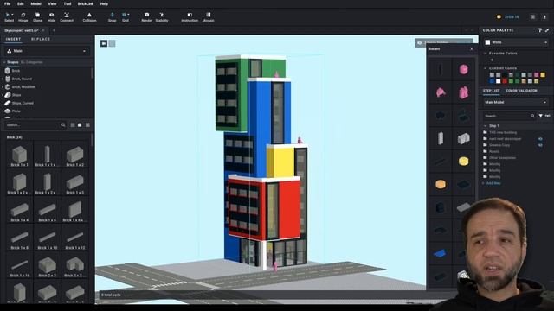Click the middle palette view icon
554x311 pixels.
tap(80, 124)
